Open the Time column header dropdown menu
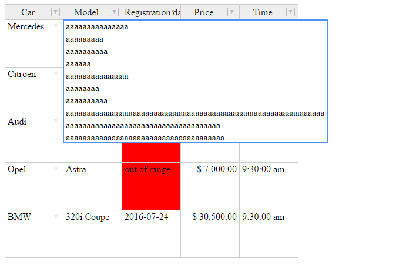 click(290, 12)
